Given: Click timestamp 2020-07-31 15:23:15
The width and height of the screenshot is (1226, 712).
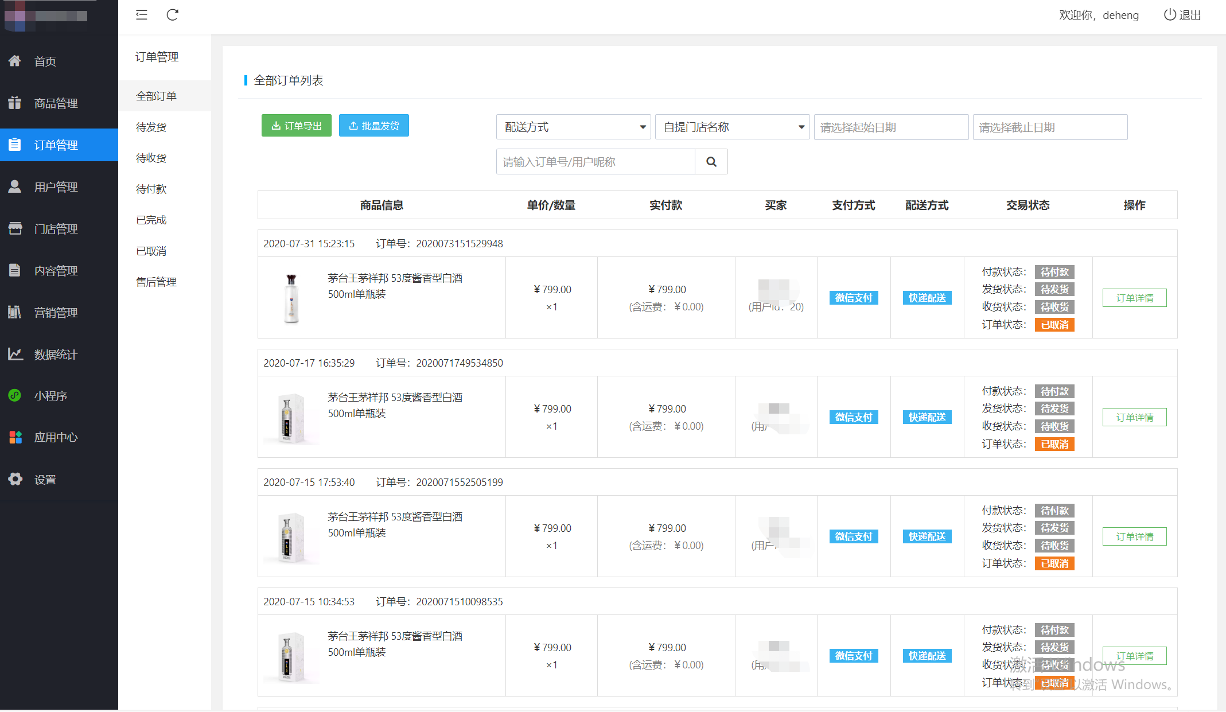Looking at the screenshot, I should [309, 243].
